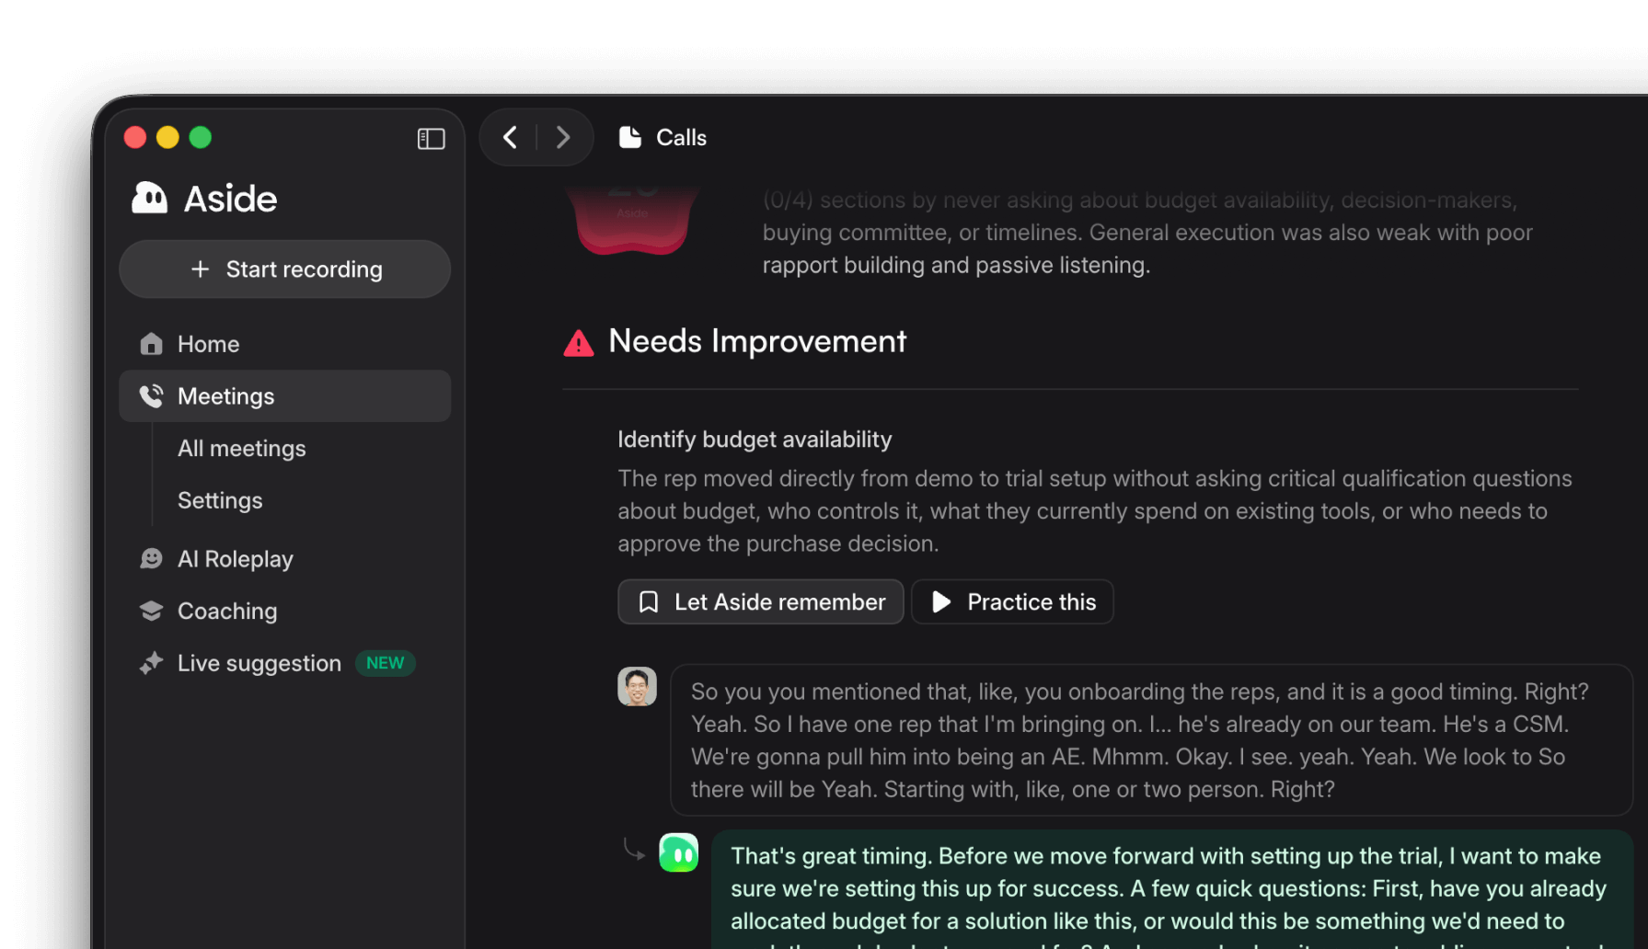Click the forward navigation arrow
The image size is (1648, 949).
(563, 136)
